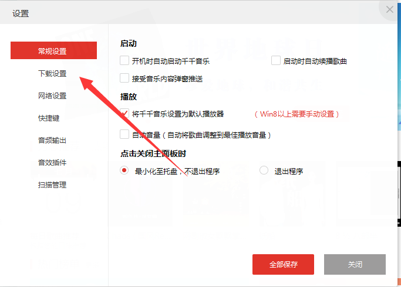This screenshot has height=287, width=401.
Task: Click the 全部保存 button
Action: tap(283, 264)
